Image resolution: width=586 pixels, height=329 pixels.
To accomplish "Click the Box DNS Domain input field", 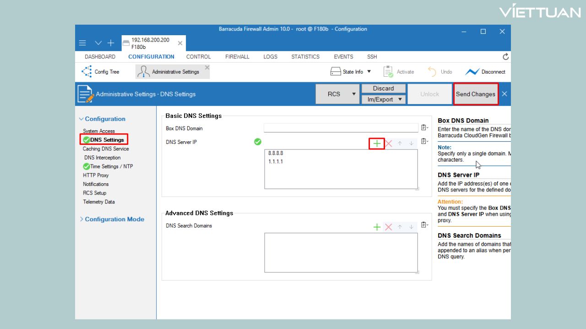I will coord(341,128).
